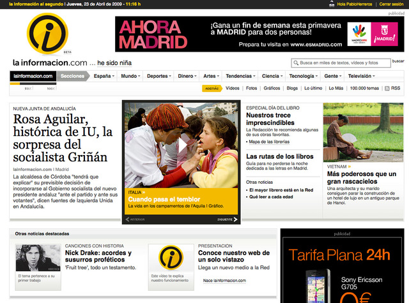
Task: Play the video on the Italia photo
Action: pos(182,146)
